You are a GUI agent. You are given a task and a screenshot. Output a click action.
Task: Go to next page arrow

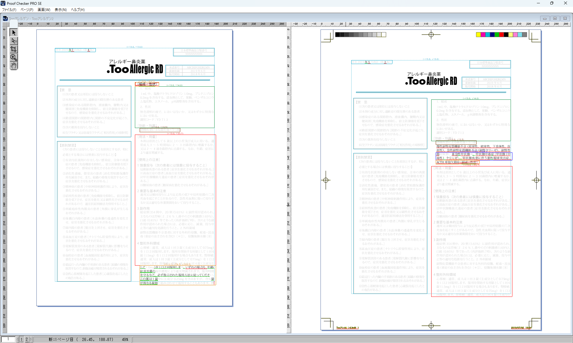(31, 339)
